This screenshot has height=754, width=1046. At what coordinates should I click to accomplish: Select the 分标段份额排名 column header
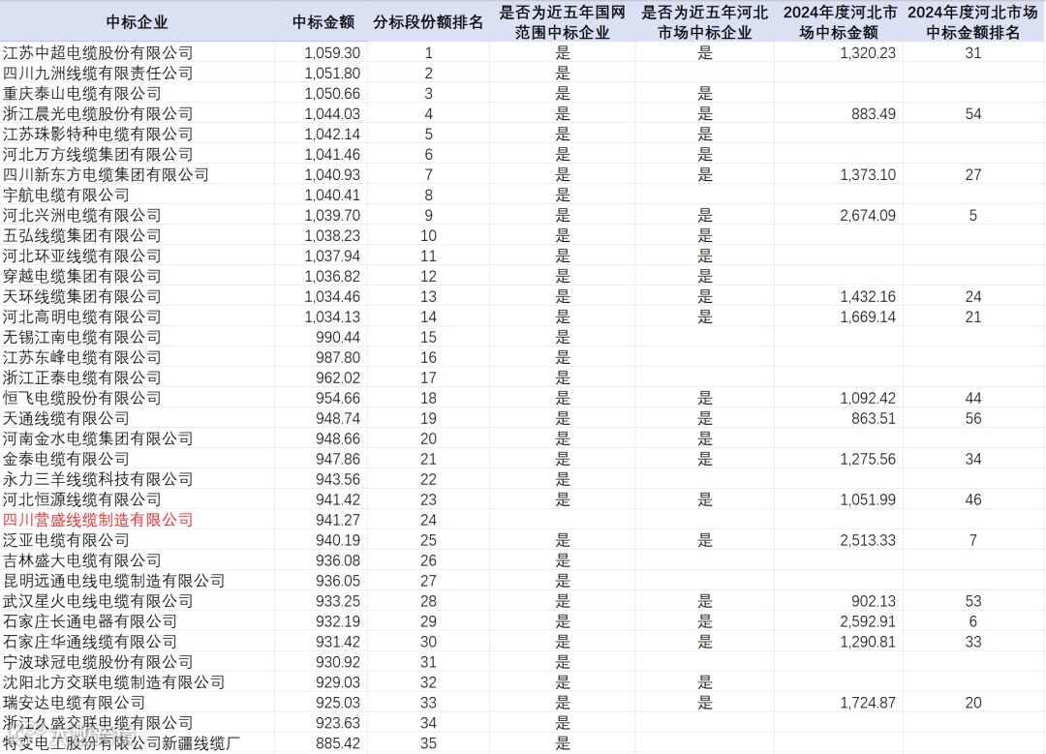pos(428,22)
